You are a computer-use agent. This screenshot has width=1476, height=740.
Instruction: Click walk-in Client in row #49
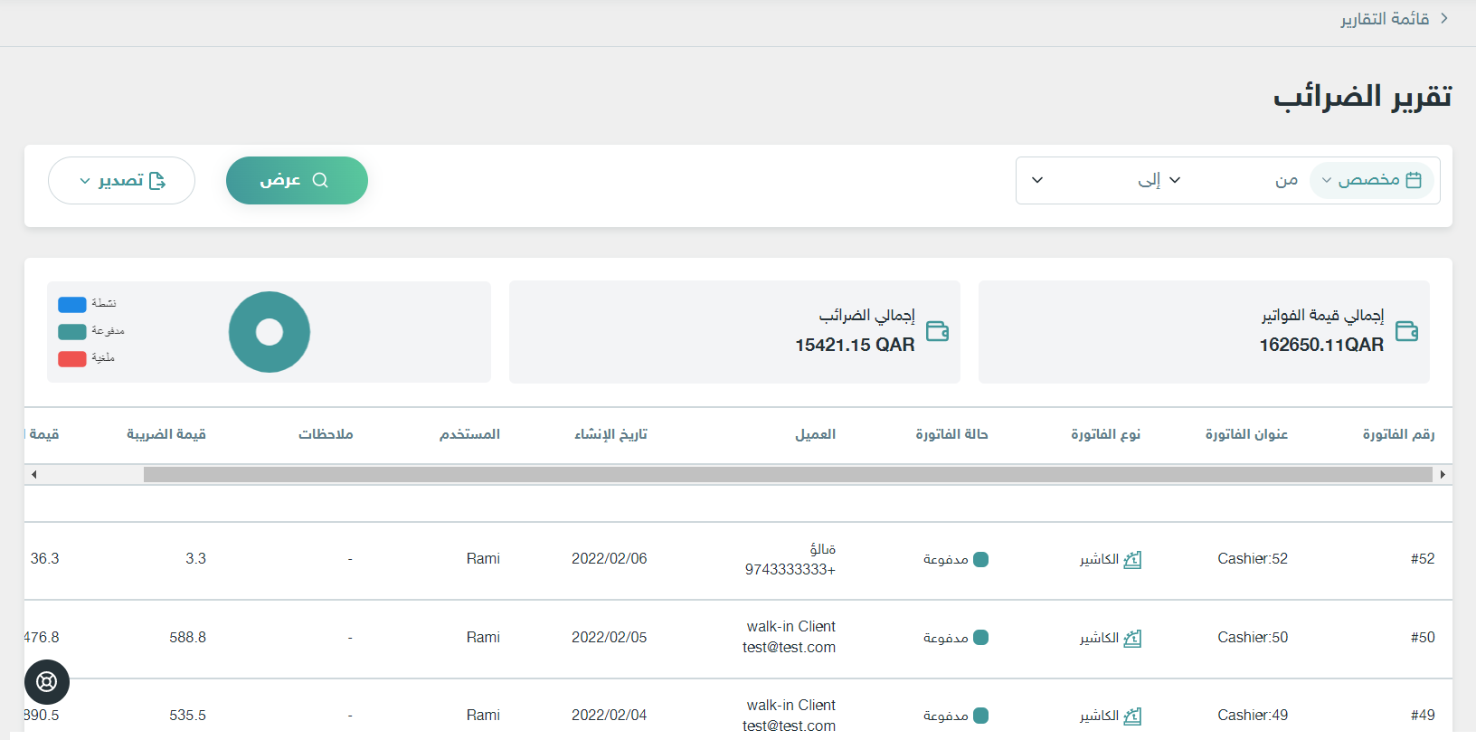[x=791, y=706]
